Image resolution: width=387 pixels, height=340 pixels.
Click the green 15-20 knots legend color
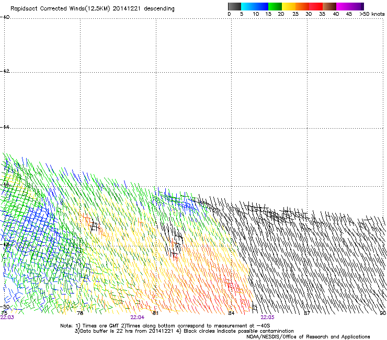[275, 6]
